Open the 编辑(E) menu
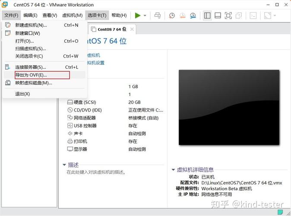The image size is (291, 216). click(30, 15)
